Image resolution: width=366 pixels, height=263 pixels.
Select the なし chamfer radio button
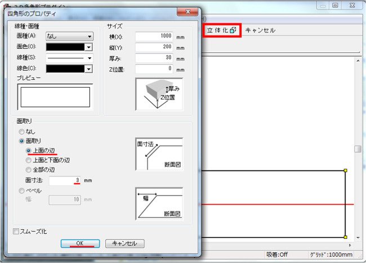pyautogui.click(x=23, y=131)
